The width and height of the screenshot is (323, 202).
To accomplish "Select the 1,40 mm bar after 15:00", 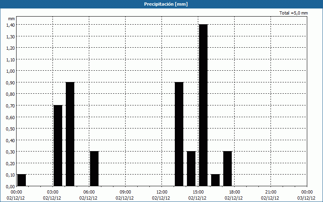I will [x=203, y=105].
